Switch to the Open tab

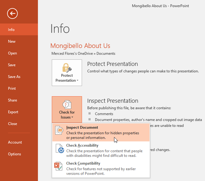(x=12, y=53)
